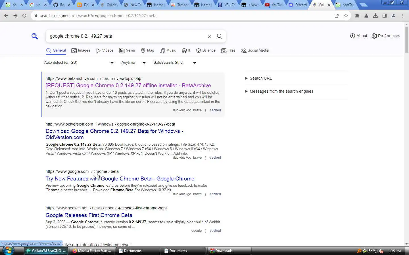This screenshot has width=409, height=255.
Task: Switch to Map category
Action: 148,50
